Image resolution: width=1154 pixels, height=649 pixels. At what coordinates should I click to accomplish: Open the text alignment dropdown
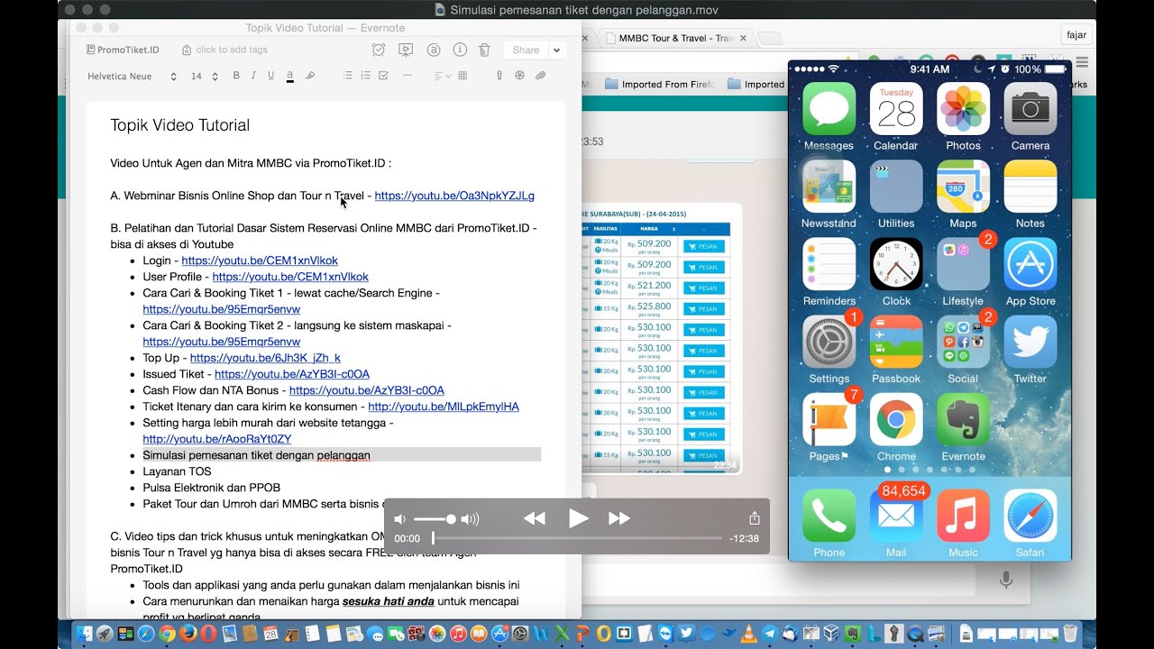click(441, 76)
